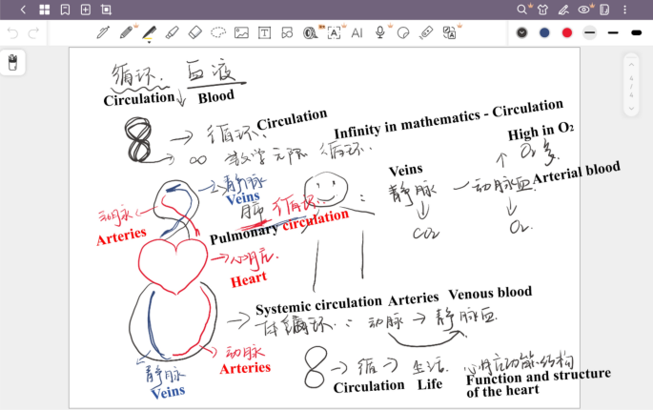The image size is (653, 410).
Task: Redo the last undone stroke
Action: click(x=33, y=33)
